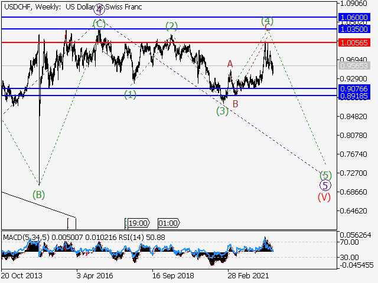Click the 16 Sep 2018 date label

tap(173, 275)
